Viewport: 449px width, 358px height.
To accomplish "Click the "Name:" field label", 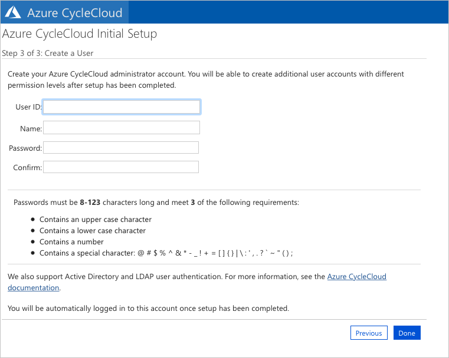I will click(30, 128).
